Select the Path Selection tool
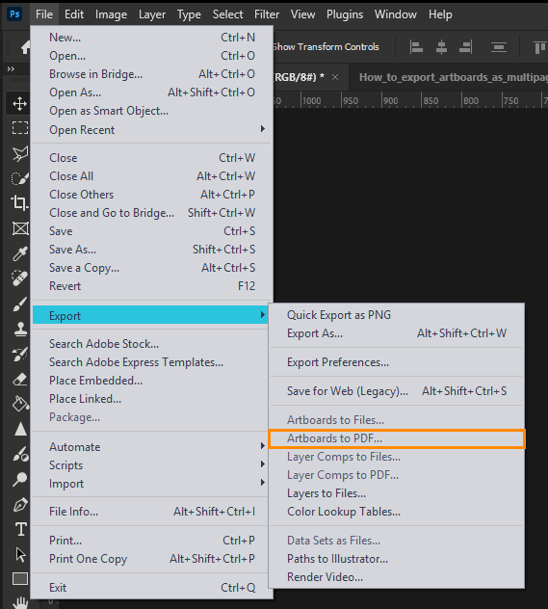 (x=20, y=554)
